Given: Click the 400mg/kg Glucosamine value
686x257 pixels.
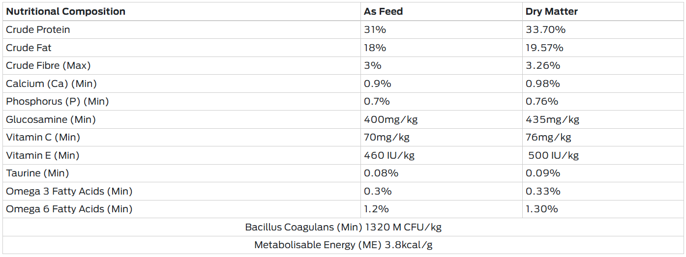Looking at the screenshot, I should coord(390,119).
